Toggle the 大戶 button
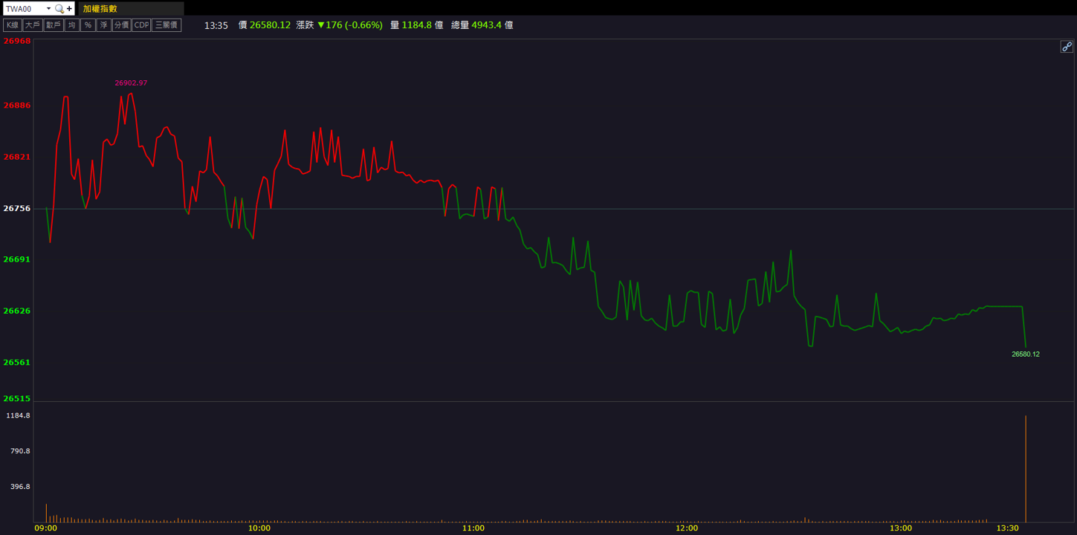This screenshot has width=1077, height=535. tap(32, 25)
